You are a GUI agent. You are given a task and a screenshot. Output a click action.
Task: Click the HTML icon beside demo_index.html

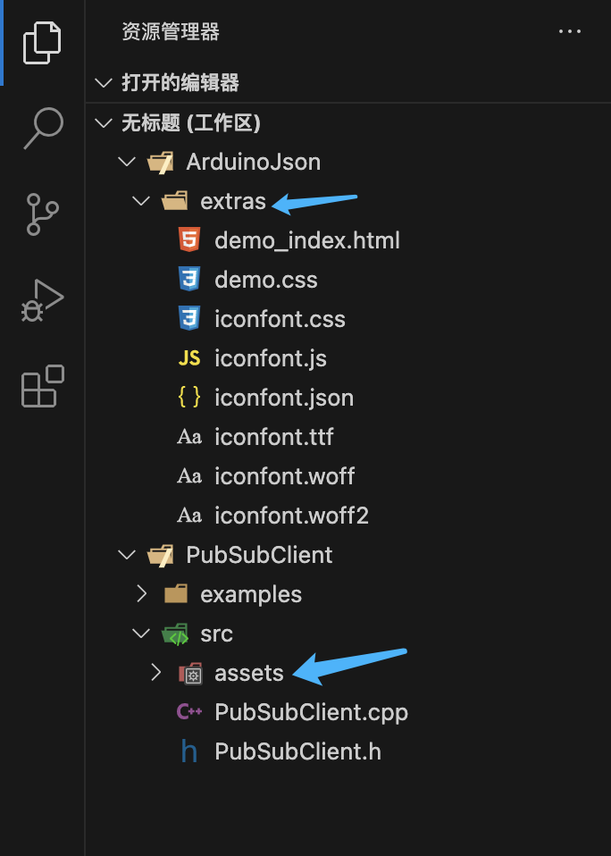click(189, 239)
